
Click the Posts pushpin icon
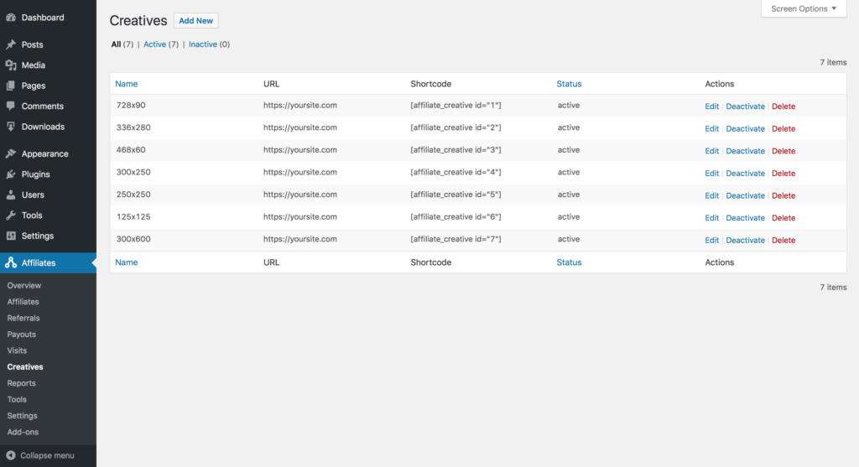coord(10,44)
